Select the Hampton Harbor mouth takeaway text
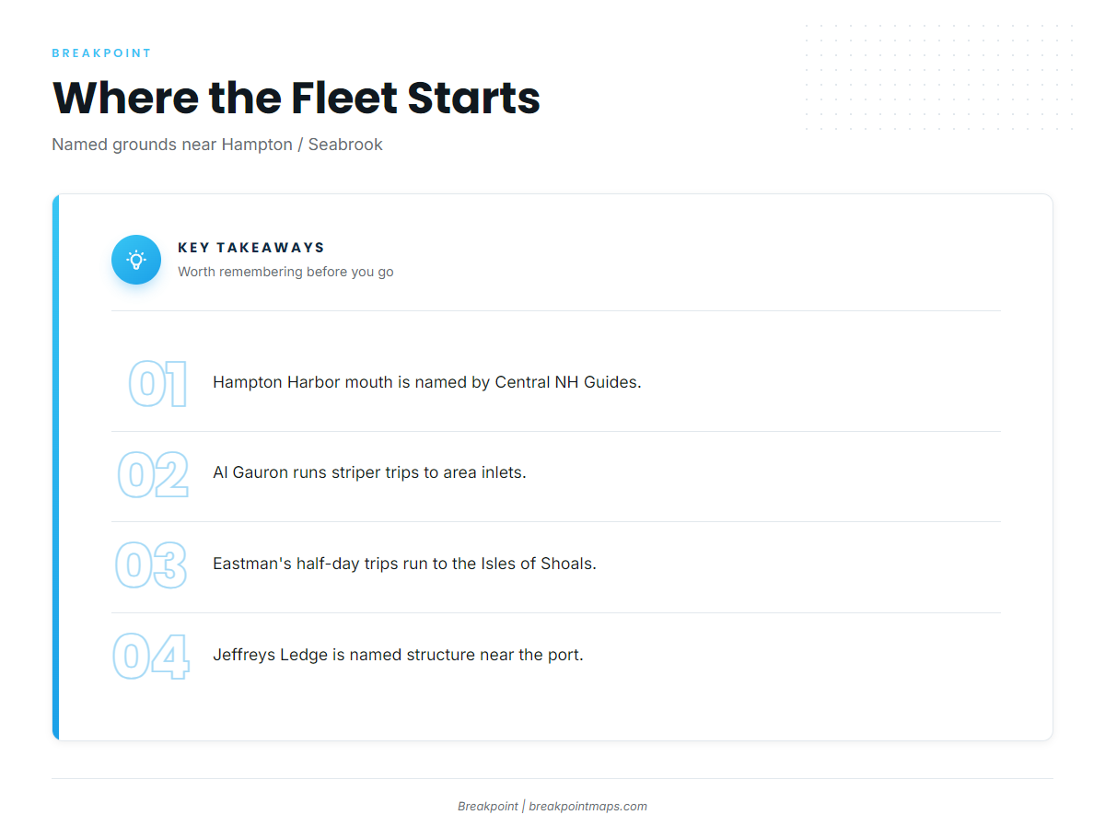This screenshot has width=1105, height=838. (x=427, y=382)
